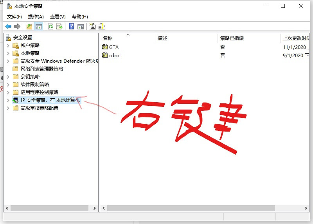Click the blue Help question mark icon
This screenshot has height=224, width=313.
coord(71,27)
